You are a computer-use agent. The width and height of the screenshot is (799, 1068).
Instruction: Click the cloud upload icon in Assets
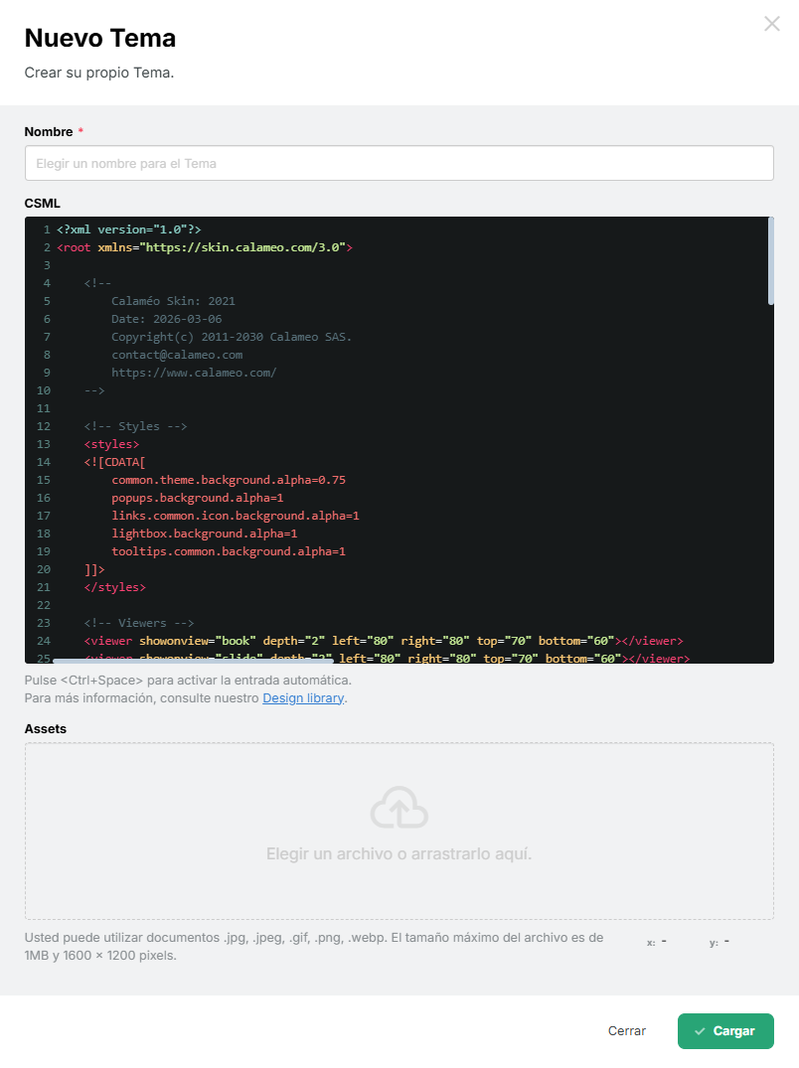(x=399, y=807)
